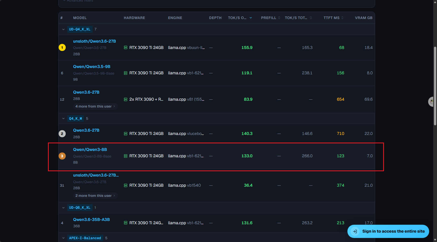This screenshot has height=242, width=437.
Task: Click the page vertical scrollbar thumb
Action: (435, 86)
